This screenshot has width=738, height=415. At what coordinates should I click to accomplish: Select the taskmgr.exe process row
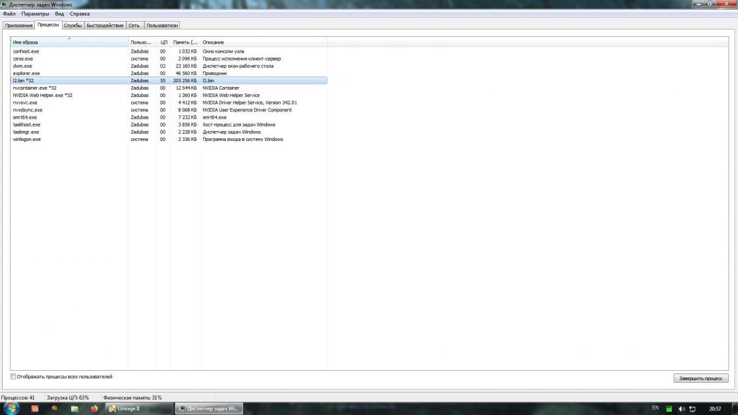(26, 132)
